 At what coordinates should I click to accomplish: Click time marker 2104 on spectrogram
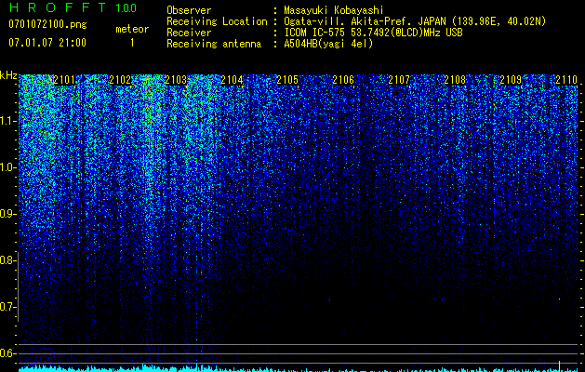tap(232, 80)
